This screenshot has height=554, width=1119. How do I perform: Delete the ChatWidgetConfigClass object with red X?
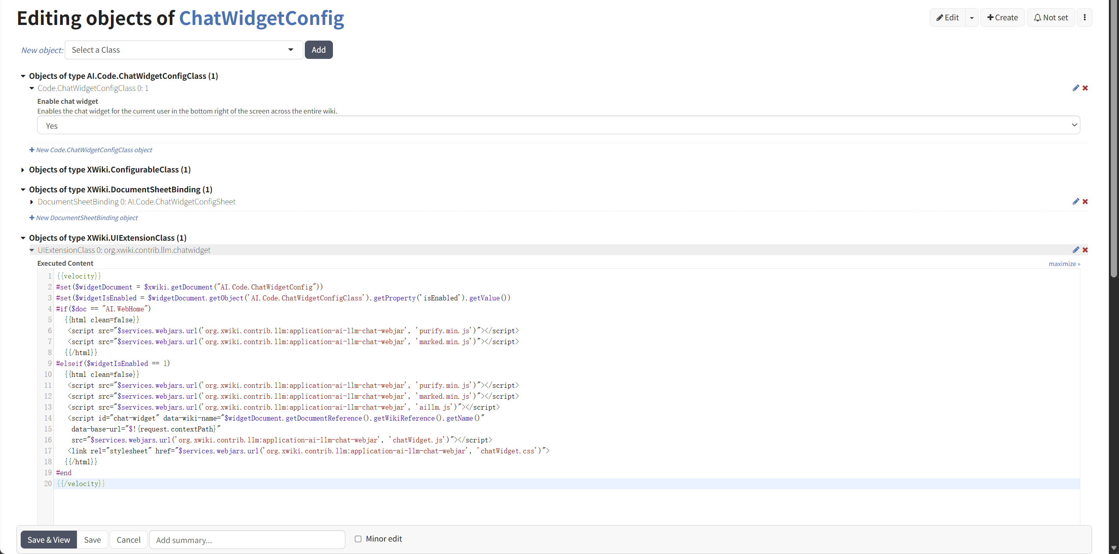[x=1085, y=88]
